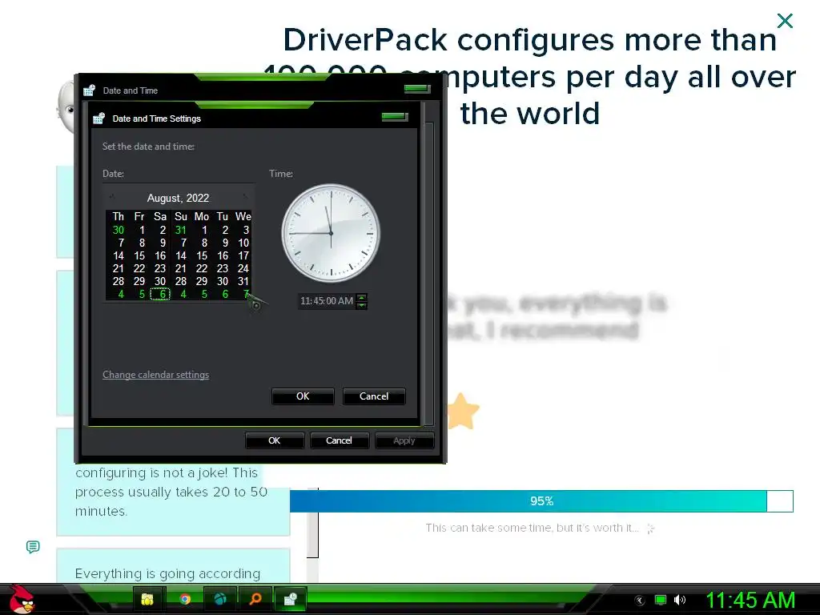Select the Date and Time taskbar icon
This screenshot has height=615, width=820.
[290, 599]
